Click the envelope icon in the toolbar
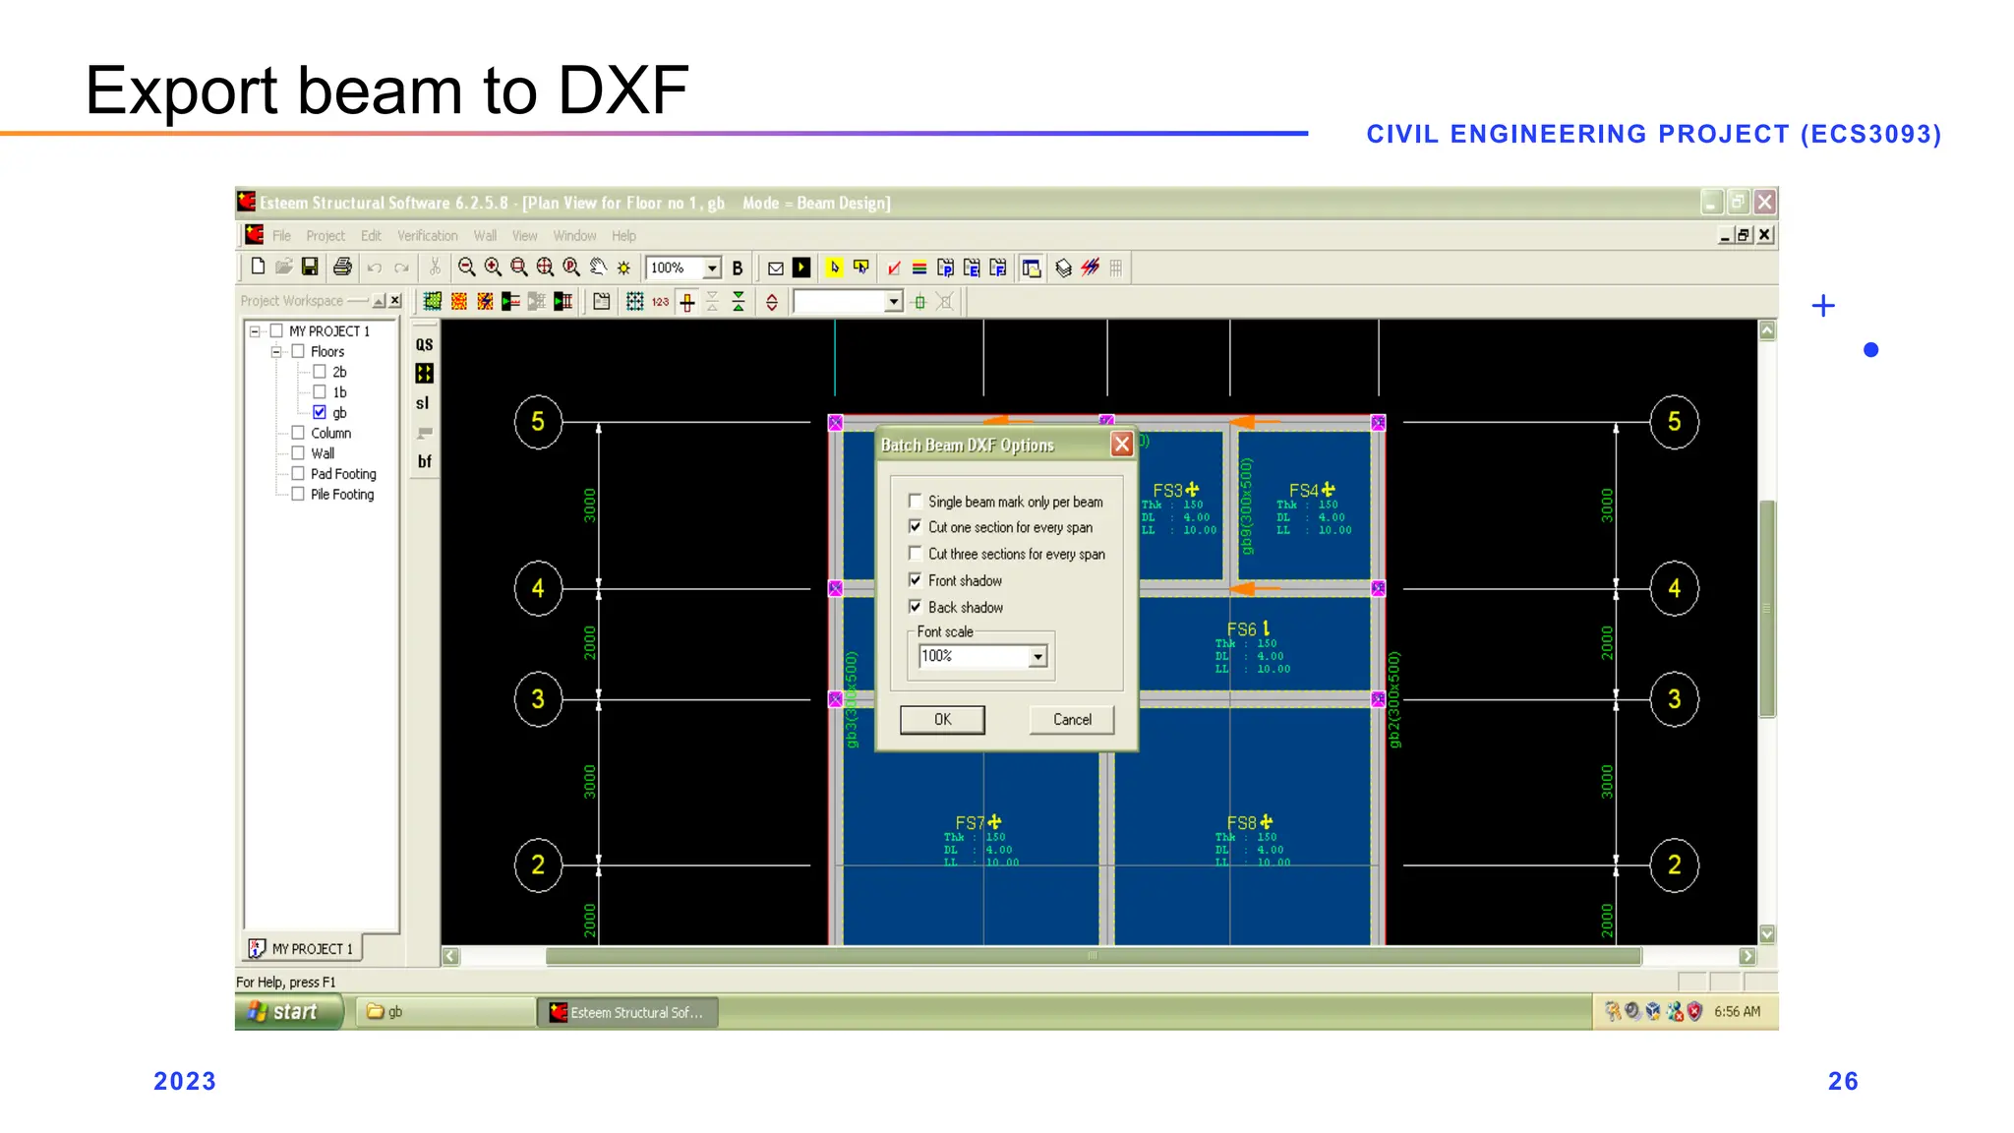The width and height of the screenshot is (2014, 1133). (776, 268)
